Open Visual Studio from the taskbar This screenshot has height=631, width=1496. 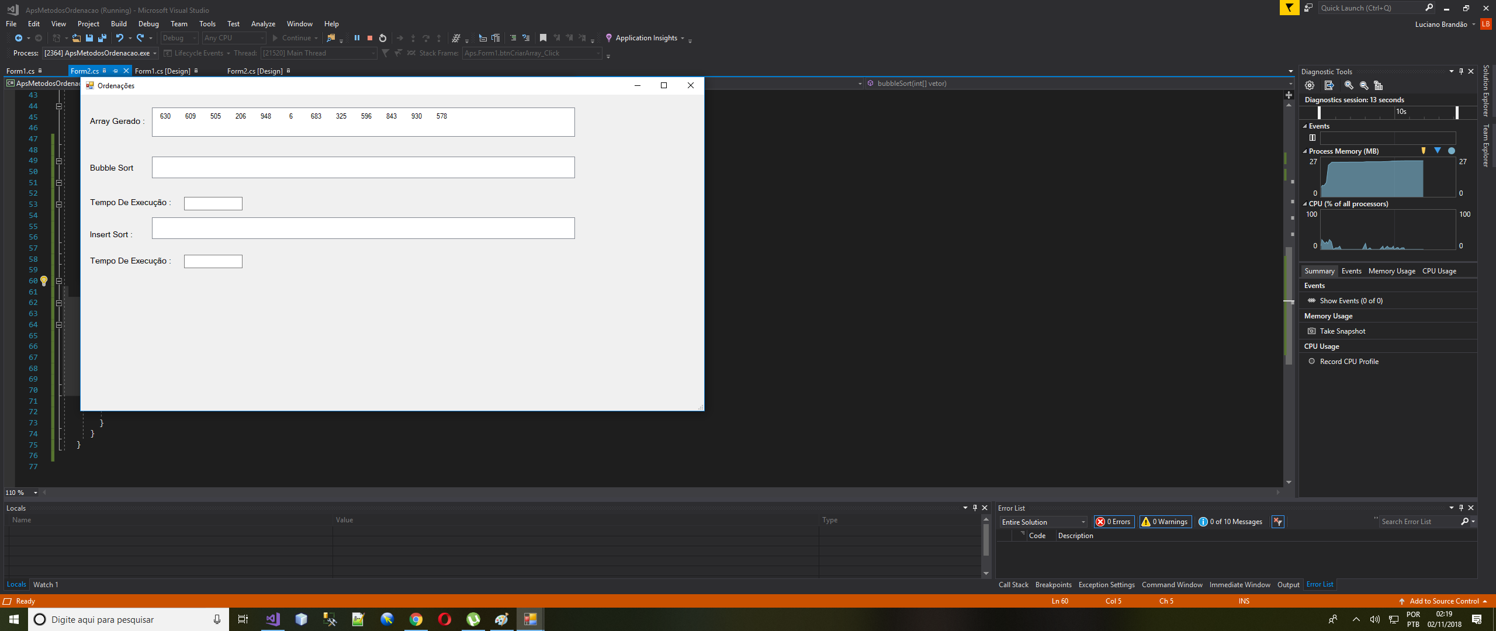(273, 619)
